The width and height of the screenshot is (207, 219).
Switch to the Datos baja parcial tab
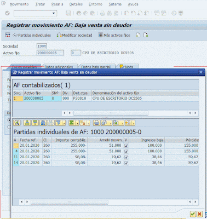96,67
